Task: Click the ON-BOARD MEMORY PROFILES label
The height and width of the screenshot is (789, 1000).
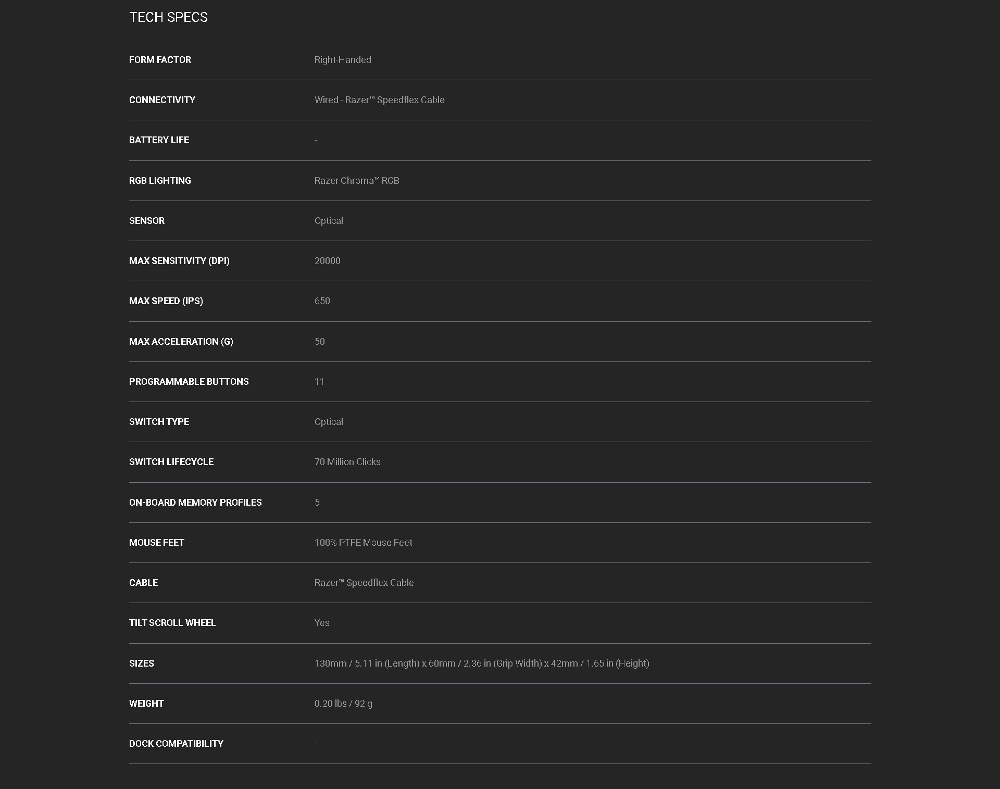Action: click(x=195, y=503)
